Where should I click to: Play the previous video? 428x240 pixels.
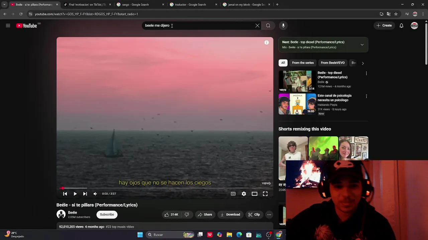(65, 194)
